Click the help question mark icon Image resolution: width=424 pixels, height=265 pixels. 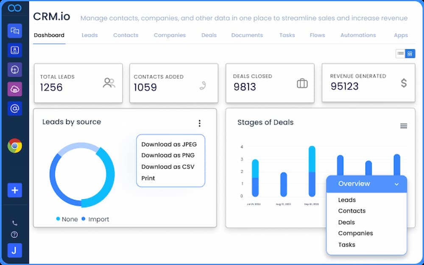(14, 234)
